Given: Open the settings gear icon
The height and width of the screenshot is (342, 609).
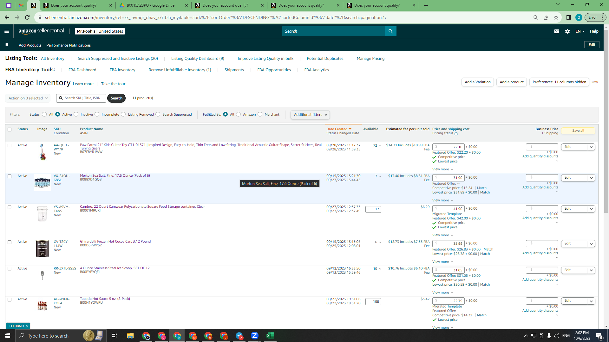Looking at the screenshot, I should (567, 31).
